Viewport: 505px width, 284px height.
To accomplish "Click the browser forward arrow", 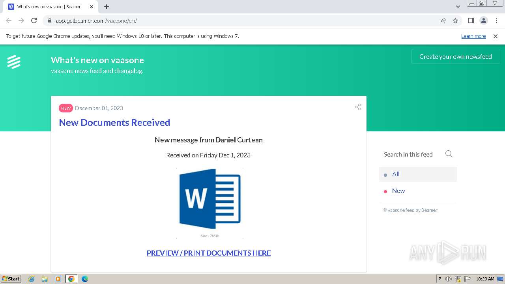I will (21, 21).
